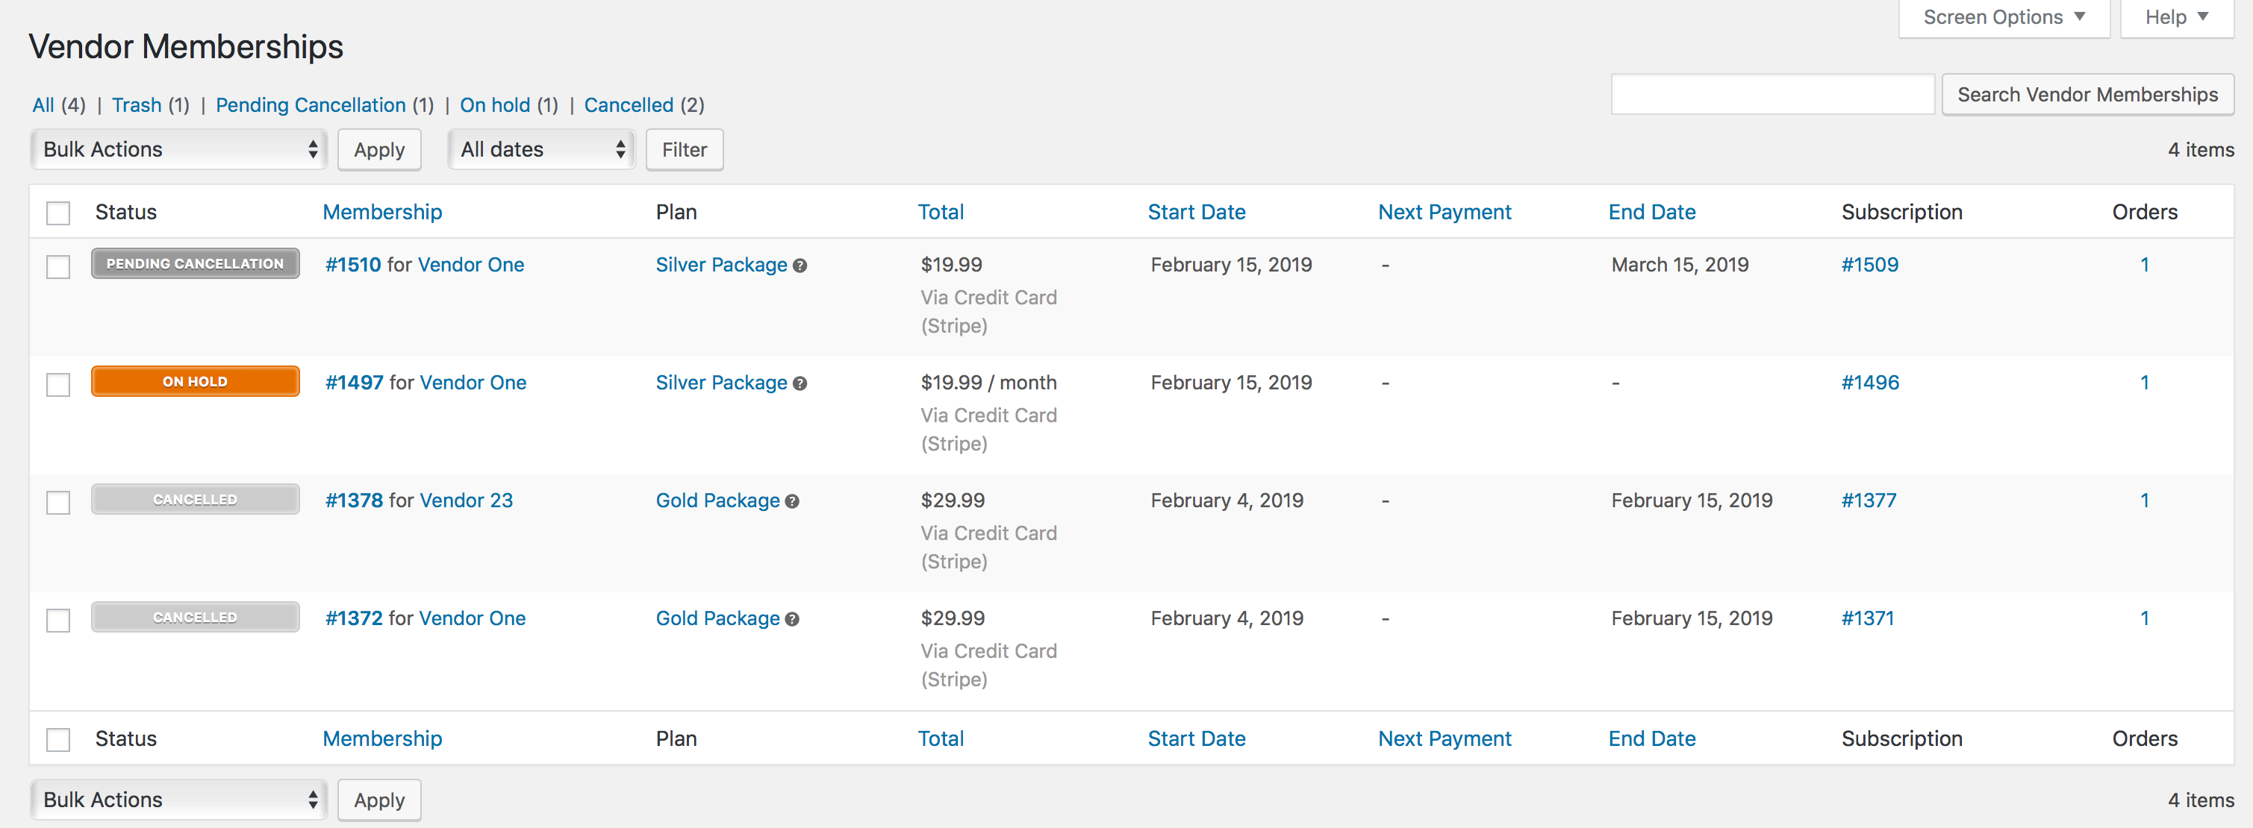Sort by Membership column header
The height and width of the screenshot is (828, 2253).
coord(382,213)
